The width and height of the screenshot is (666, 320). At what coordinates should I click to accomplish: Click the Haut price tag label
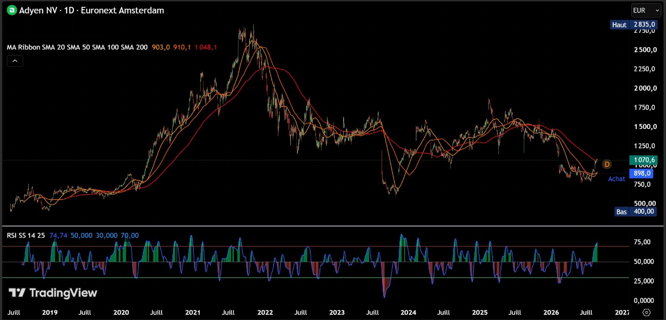point(619,25)
